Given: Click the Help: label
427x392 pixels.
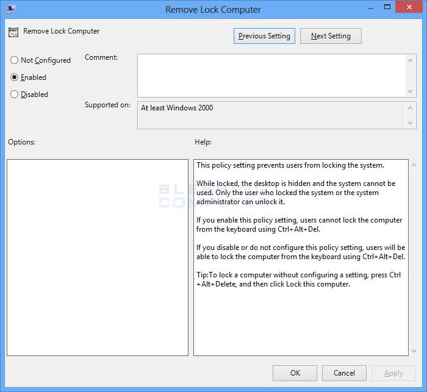Looking at the screenshot, I should click(x=203, y=142).
